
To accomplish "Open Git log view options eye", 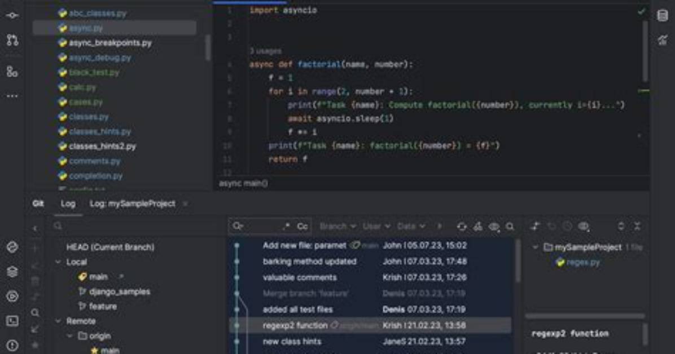I will coord(494,226).
